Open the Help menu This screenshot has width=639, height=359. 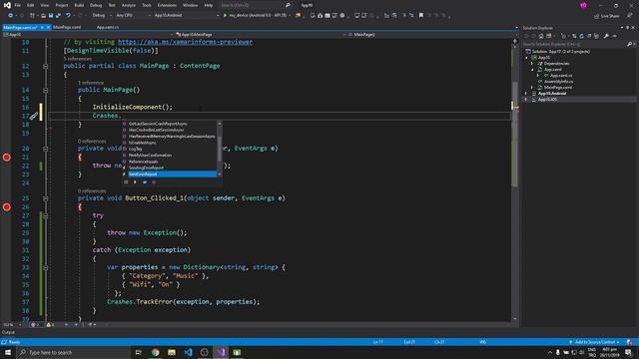click(x=209, y=5)
